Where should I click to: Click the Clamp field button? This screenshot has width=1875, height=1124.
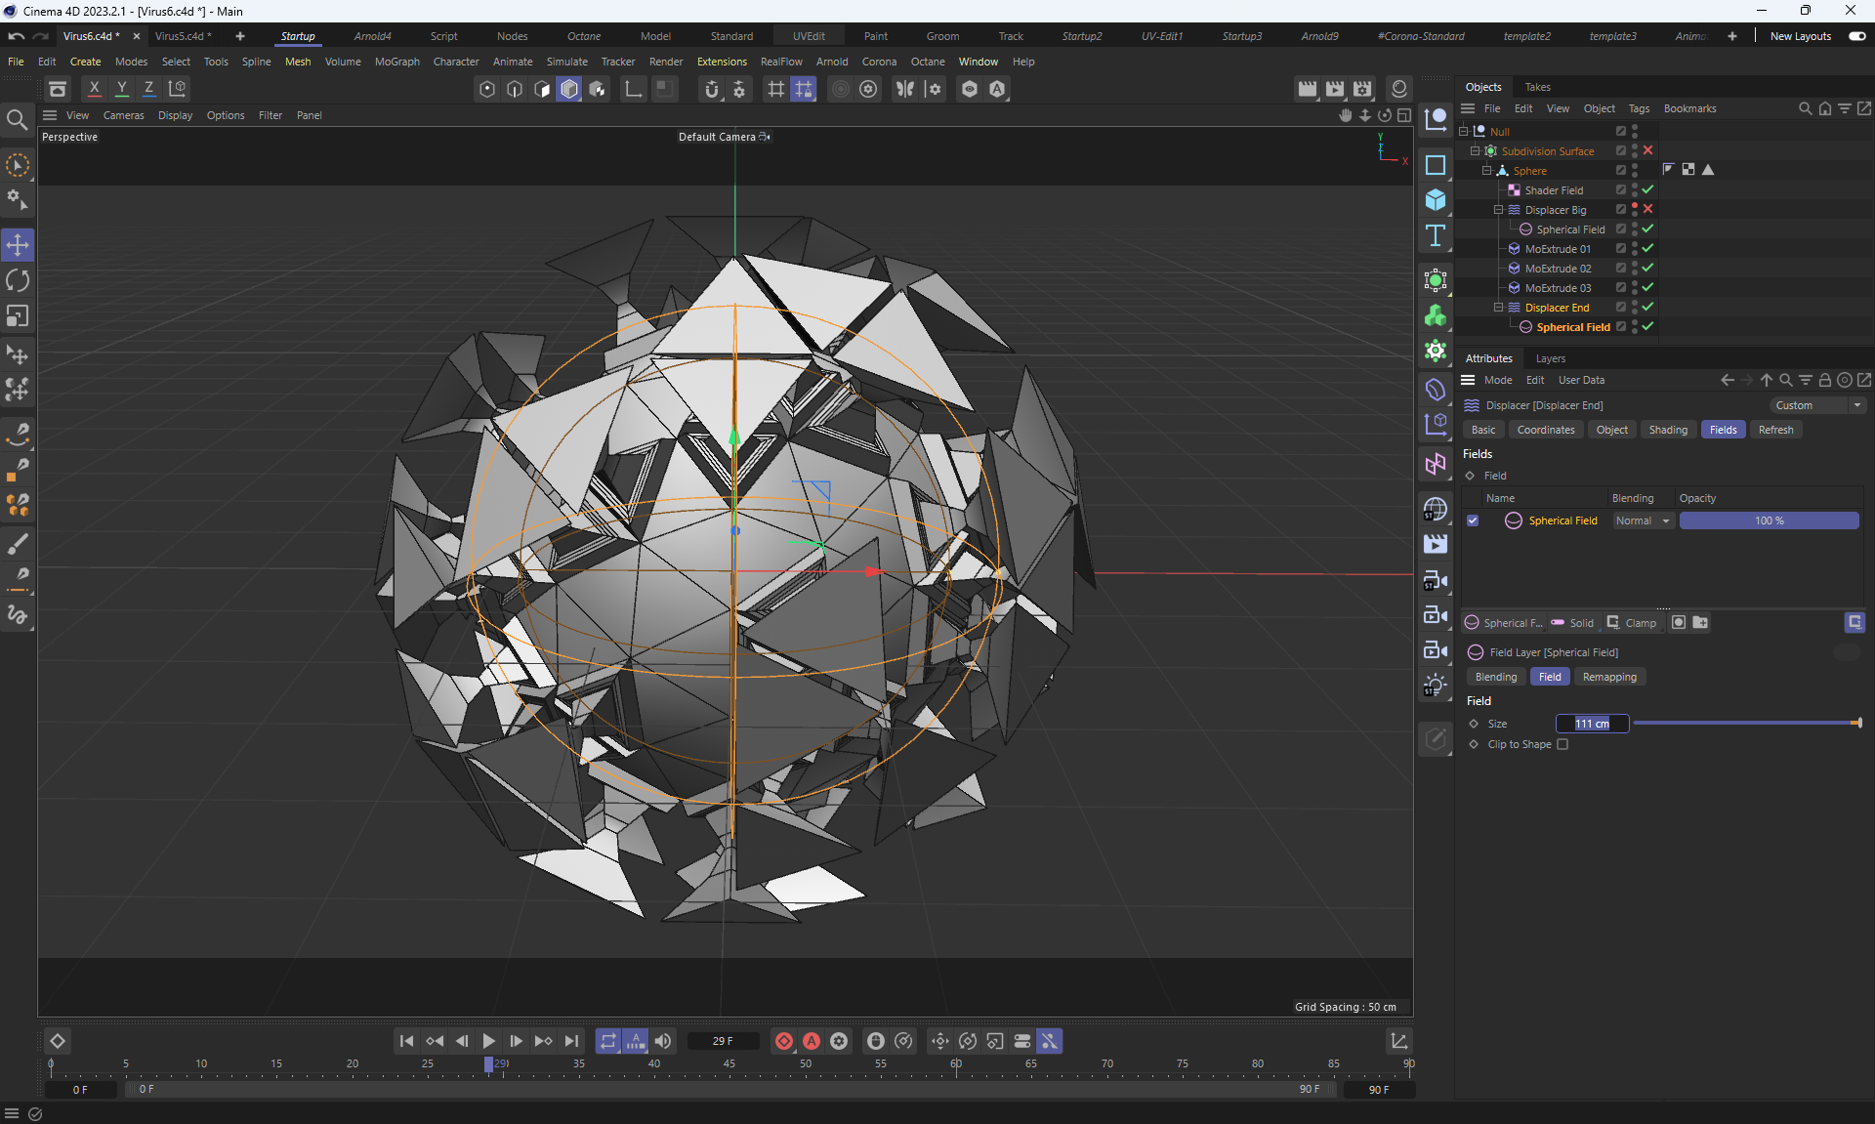point(1632,623)
